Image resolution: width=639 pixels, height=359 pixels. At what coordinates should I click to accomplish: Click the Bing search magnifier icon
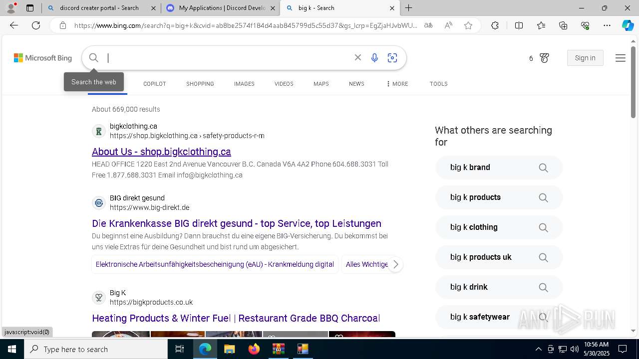(x=93, y=58)
